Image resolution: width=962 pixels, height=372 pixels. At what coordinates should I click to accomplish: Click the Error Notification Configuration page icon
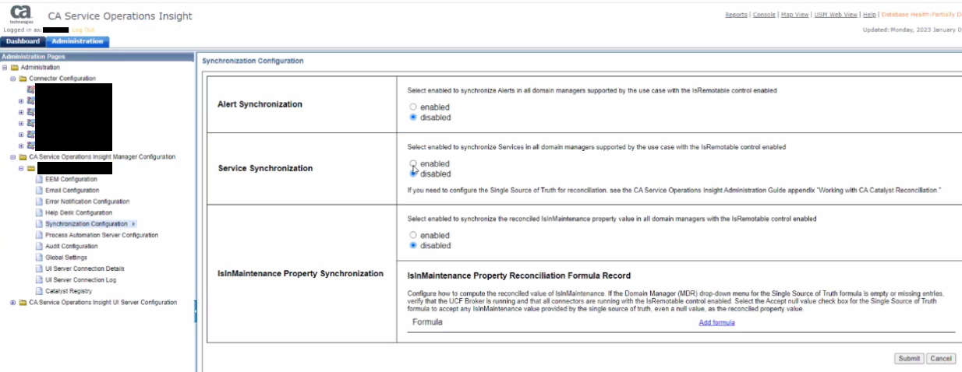coord(39,202)
